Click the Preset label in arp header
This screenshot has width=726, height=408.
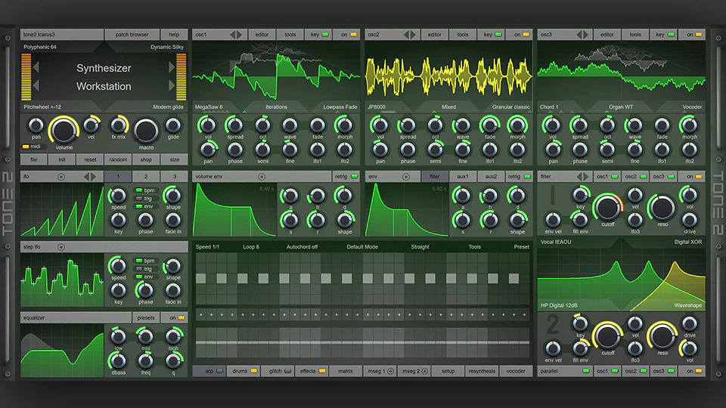point(521,247)
